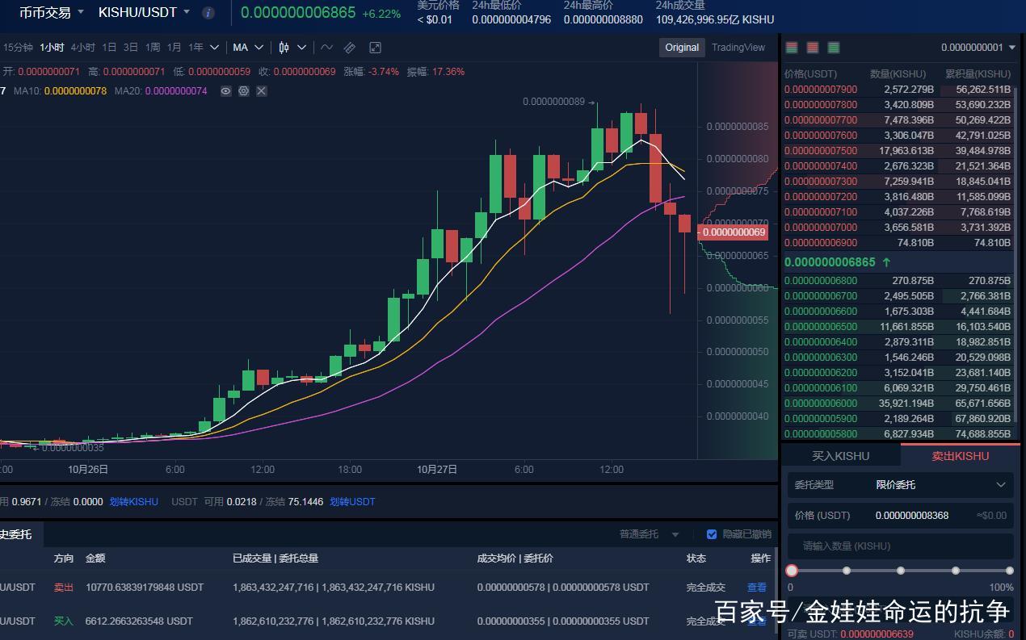The height and width of the screenshot is (640, 1026).
Task: View details of the 卖出 order
Action: coord(756,588)
